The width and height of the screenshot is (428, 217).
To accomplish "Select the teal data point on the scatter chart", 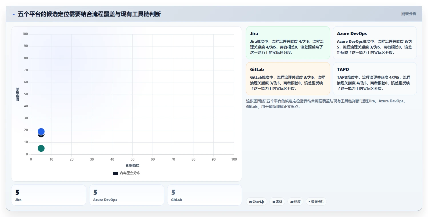I will pos(41,148).
